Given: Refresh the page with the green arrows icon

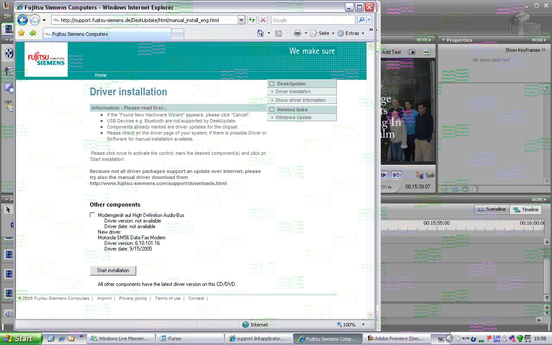Looking at the screenshot, I should point(252,20).
